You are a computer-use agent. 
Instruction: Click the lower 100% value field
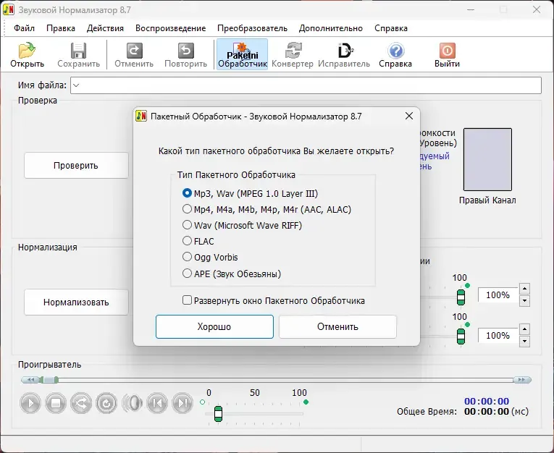498,336
